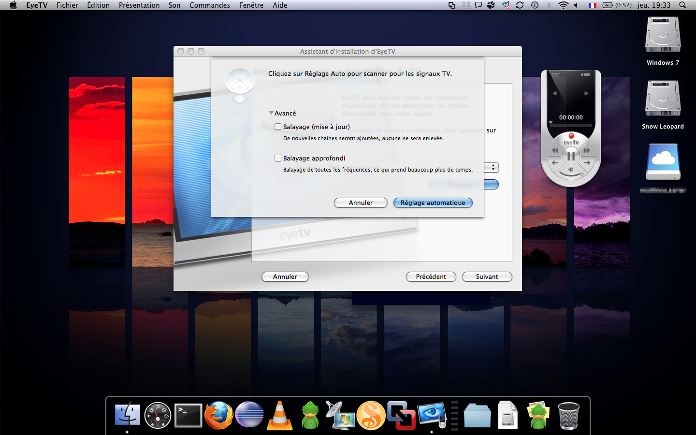Click the sync arrows icon in menu bar

coord(520,5)
